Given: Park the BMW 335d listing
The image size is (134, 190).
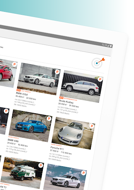Looking at the screenshot, I should click(57, 72).
